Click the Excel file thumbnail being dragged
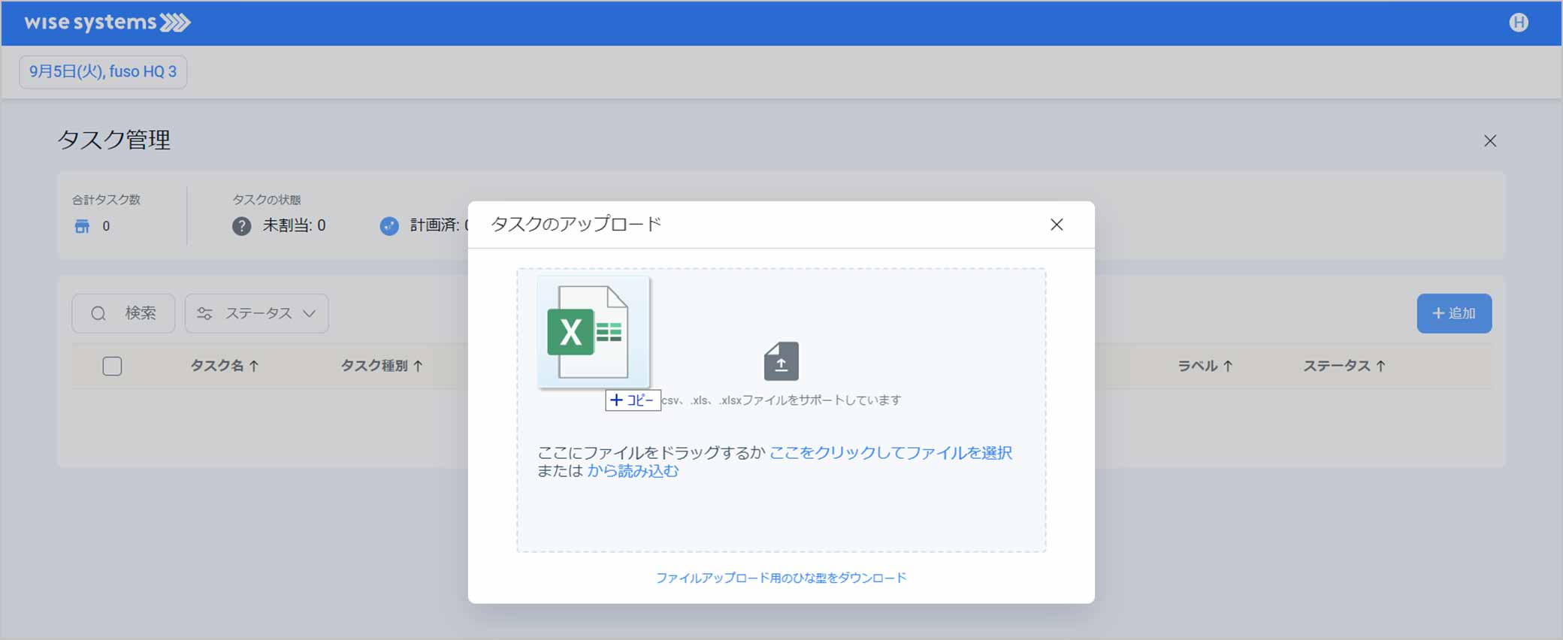Image resolution: width=1563 pixels, height=640 pixels. tap(593, 332)
